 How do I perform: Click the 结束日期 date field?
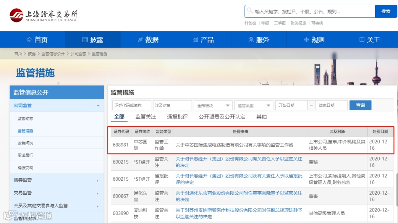coord(331,105)
